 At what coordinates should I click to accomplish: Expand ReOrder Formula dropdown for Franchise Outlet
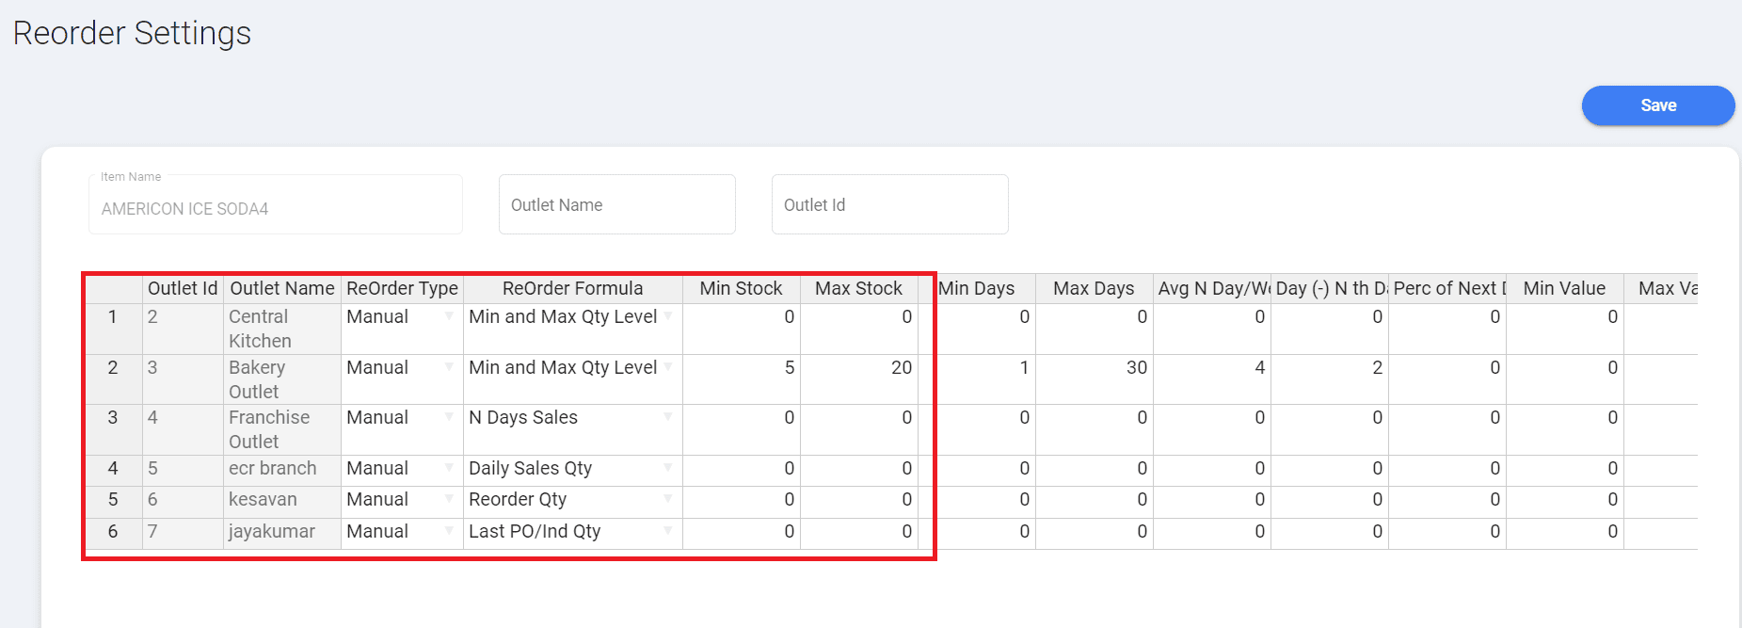(667, 417)
